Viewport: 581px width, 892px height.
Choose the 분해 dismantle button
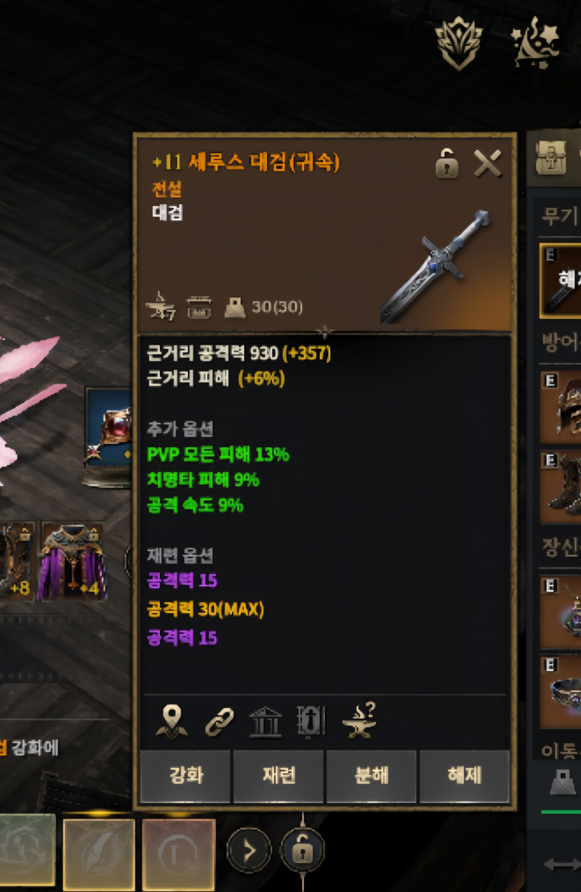click(x=371, y=776)
